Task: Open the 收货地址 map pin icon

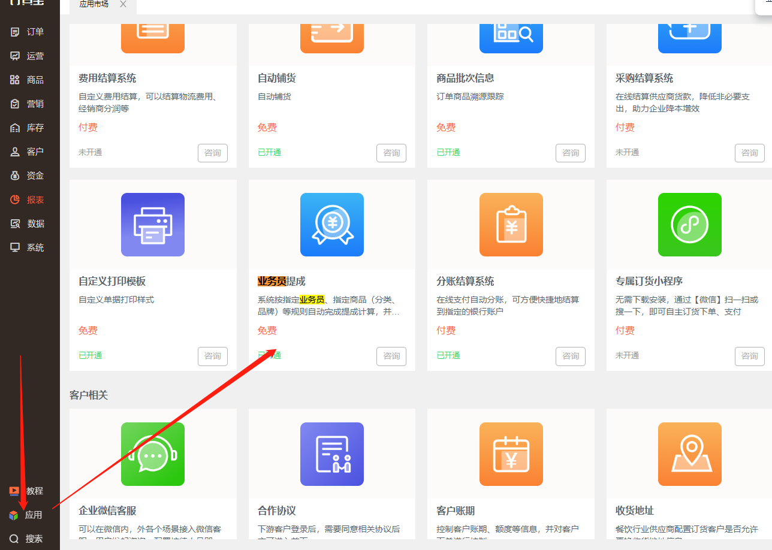Action: point(690,454)
